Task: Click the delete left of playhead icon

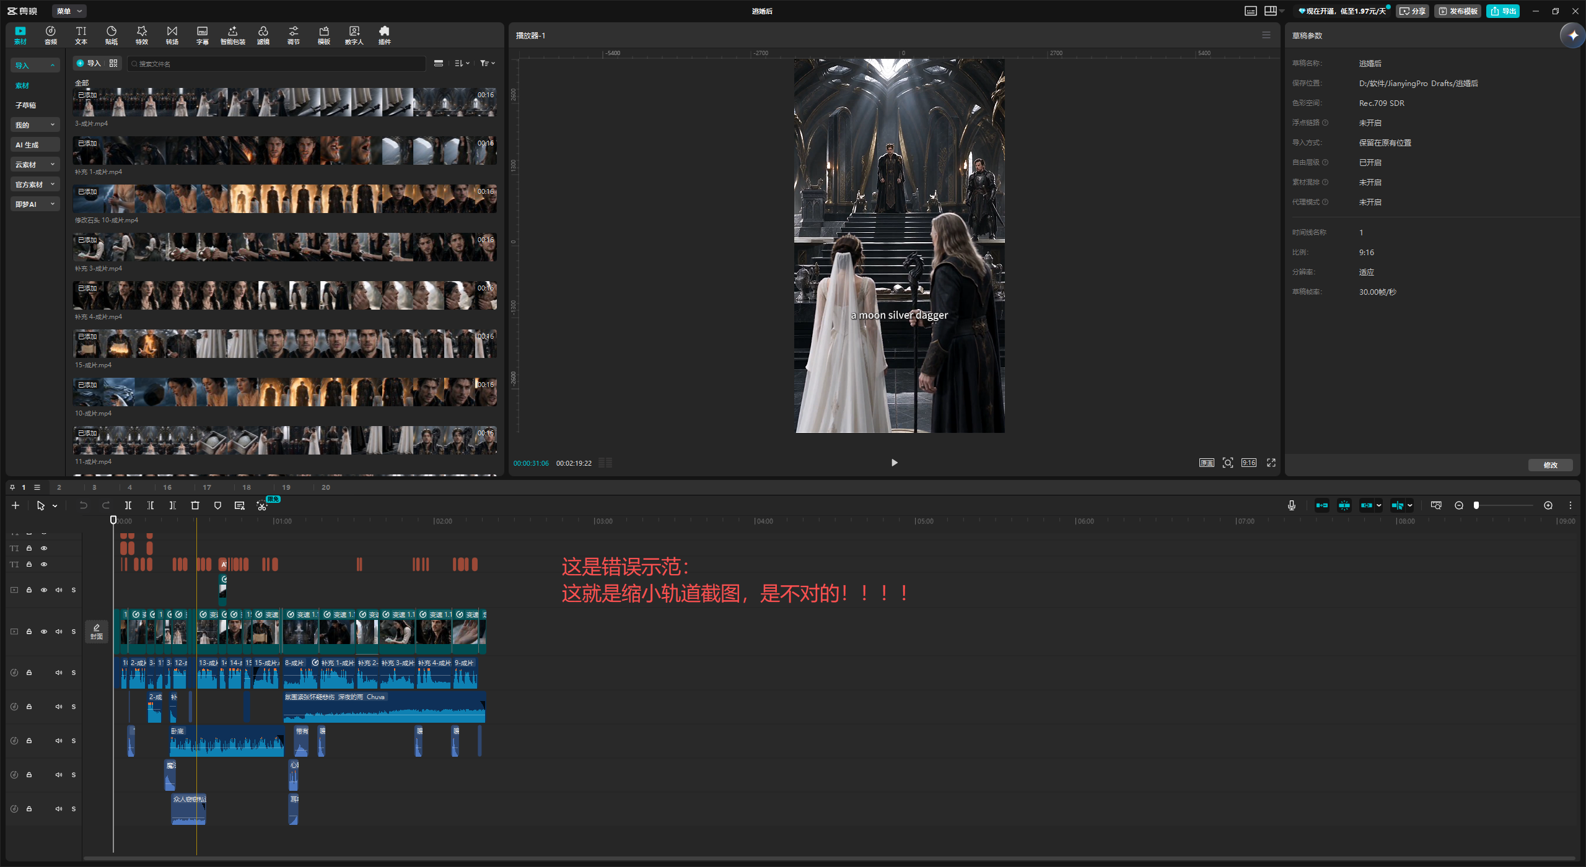Action: coord(151,506)
